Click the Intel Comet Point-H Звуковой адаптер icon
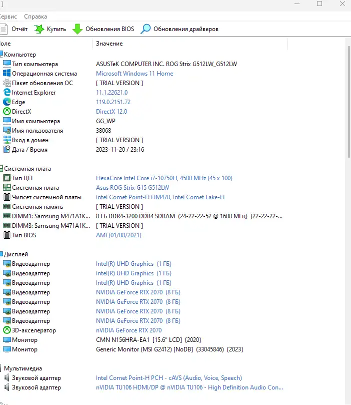This screenshot has height=405, width=351. click(x=6, y=377)
